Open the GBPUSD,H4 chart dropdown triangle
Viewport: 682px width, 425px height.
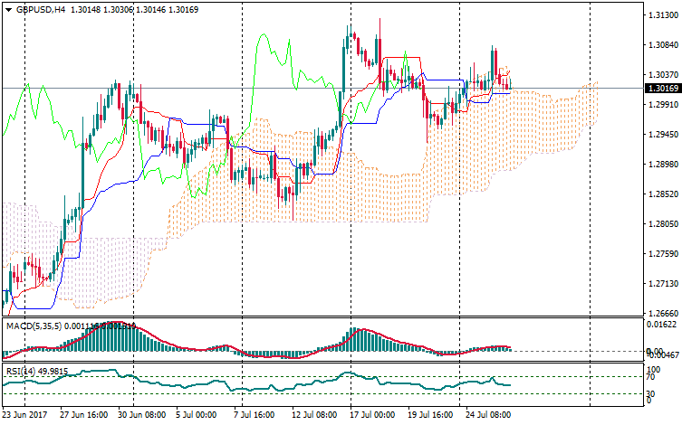(x=8, y=9)
